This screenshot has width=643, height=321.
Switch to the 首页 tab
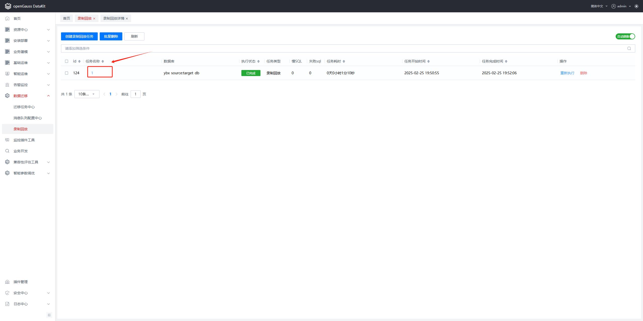67,18
